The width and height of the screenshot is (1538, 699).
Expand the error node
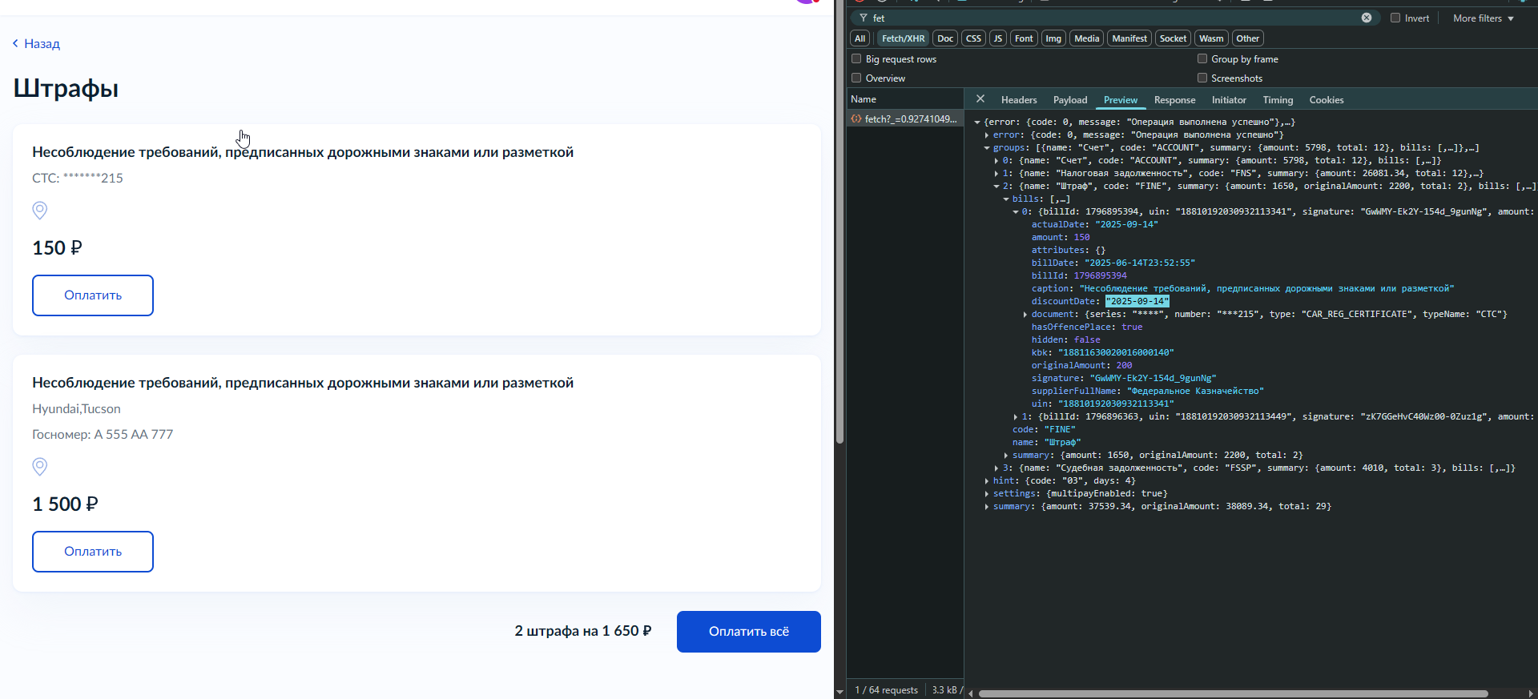tap(987, 135)
